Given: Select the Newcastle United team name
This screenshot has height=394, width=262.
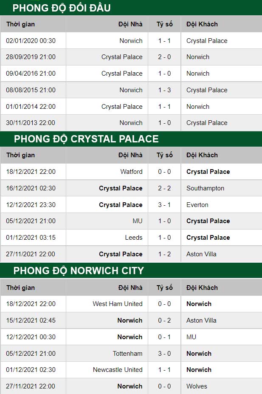Looking at the screenshot, I should 118,370.
